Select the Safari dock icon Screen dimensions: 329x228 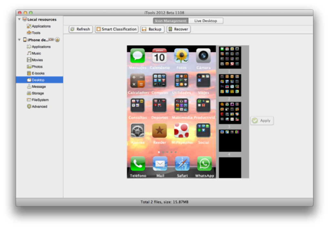(182, 164)
